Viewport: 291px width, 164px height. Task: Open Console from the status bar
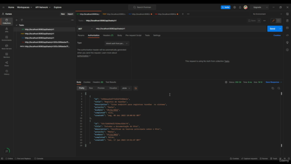tap(39, 159)
